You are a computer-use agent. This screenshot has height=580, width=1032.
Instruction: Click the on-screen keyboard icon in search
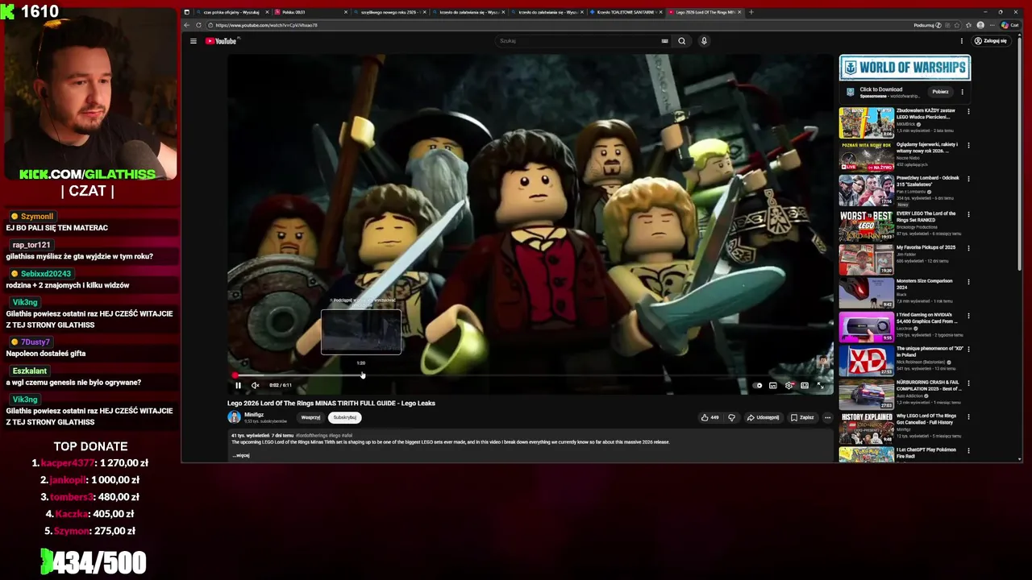pos(664,41)
